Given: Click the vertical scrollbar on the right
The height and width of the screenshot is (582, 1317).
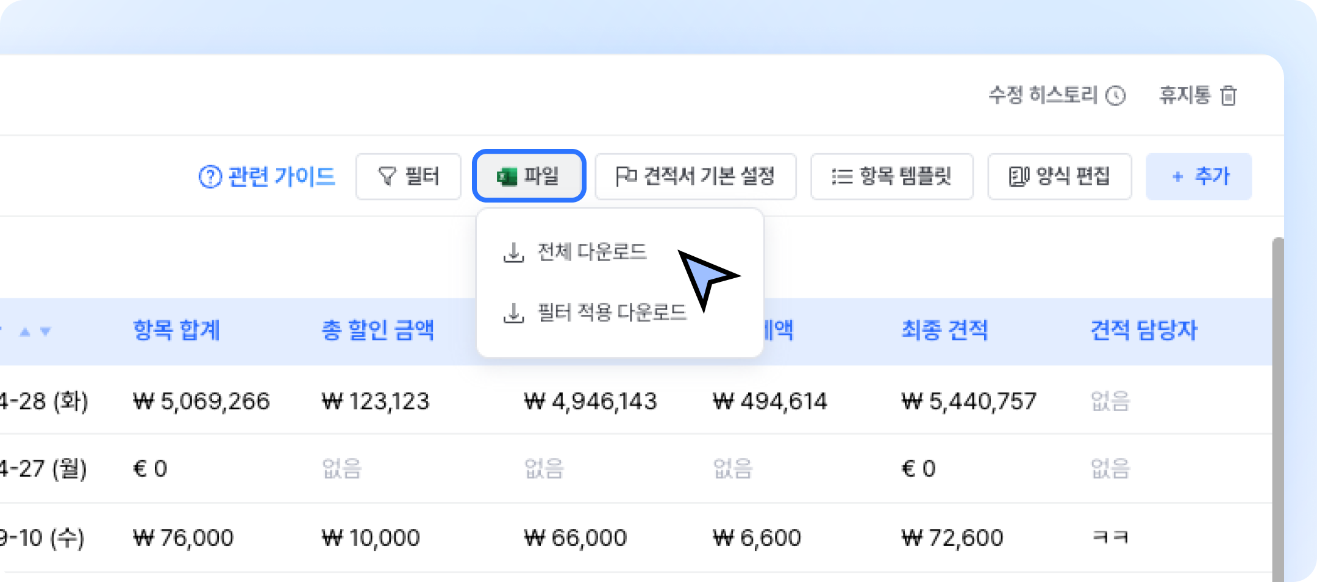Looking at the screenshot, I should point(1278,409).
